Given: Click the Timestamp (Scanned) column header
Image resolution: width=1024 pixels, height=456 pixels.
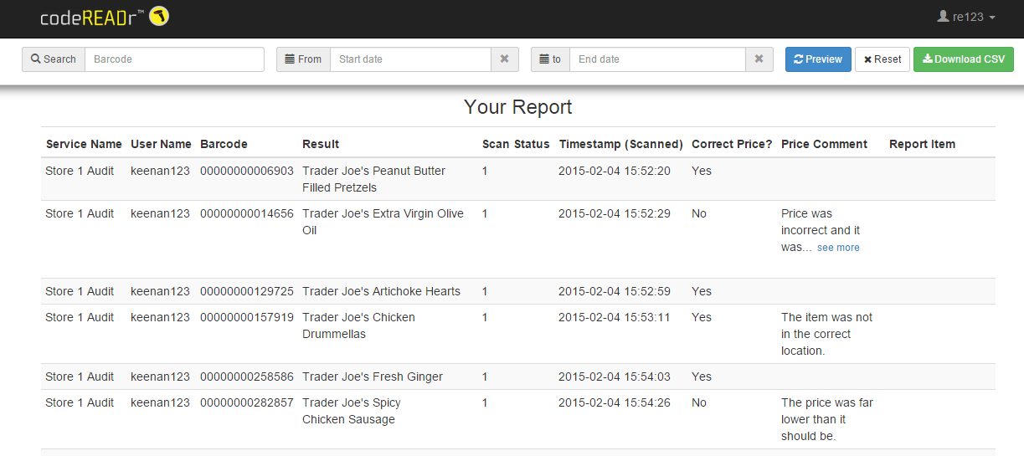Looking at the screenshot, I should (x=621, y=144).
